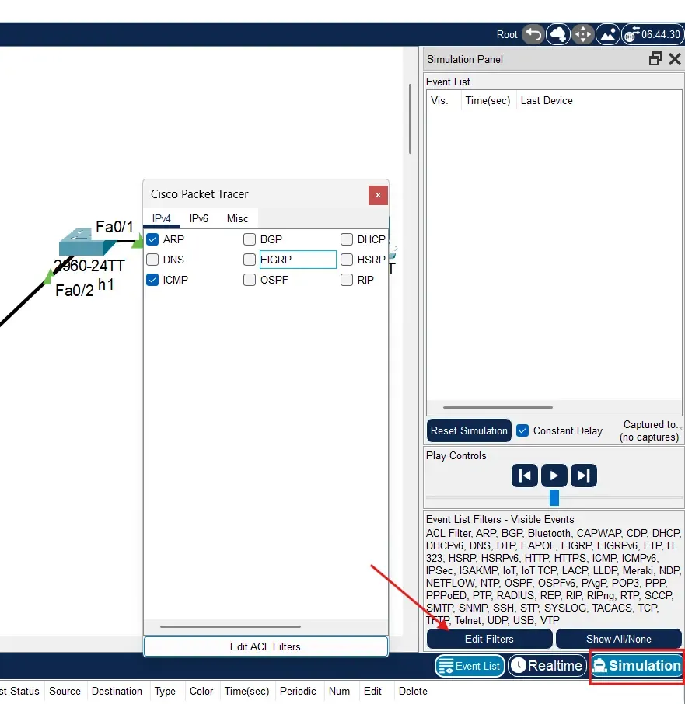Screen dimensions: 685x704
Task: Click the Edit column header
Action: click(372, 691)
